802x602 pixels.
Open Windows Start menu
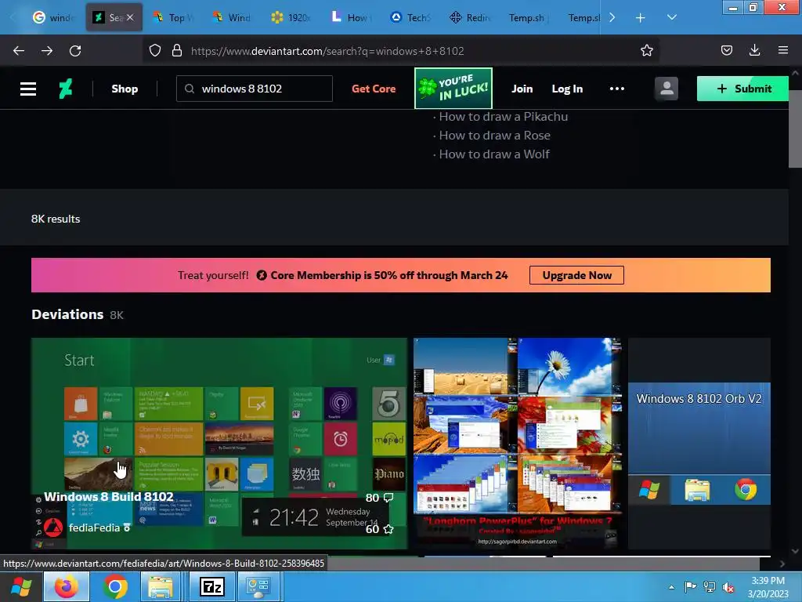[21, 586]
